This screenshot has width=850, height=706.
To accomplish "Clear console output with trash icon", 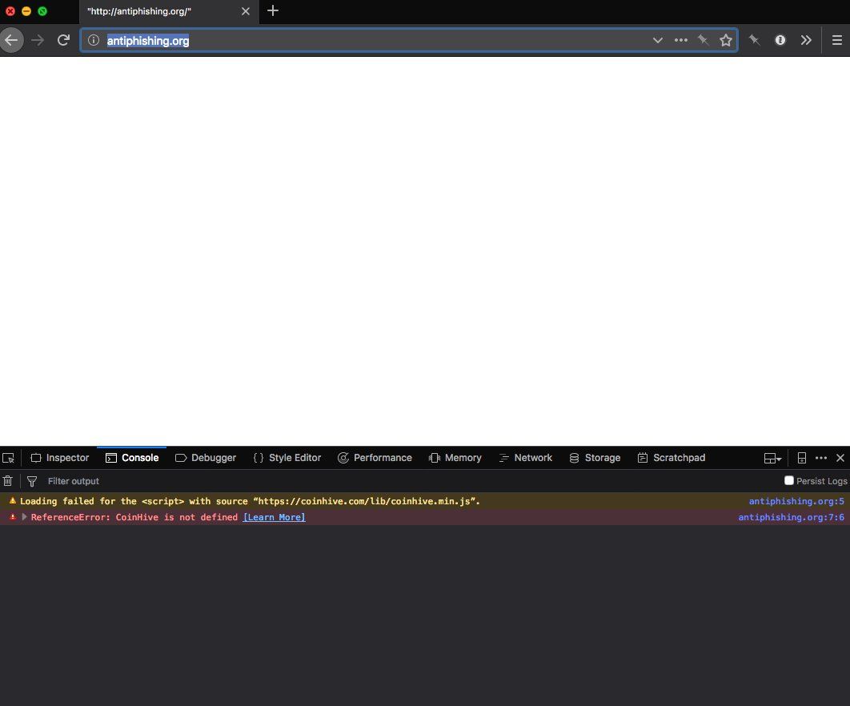I will [7, 480].
